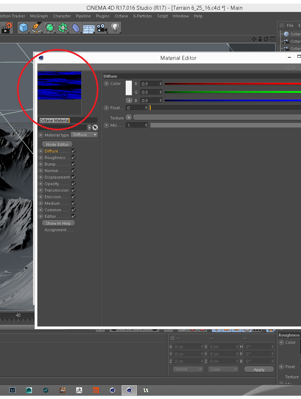This screenshot has height=399, width=301.
Task: Select the spline Pen tool
Action: [x=37, y=28]
